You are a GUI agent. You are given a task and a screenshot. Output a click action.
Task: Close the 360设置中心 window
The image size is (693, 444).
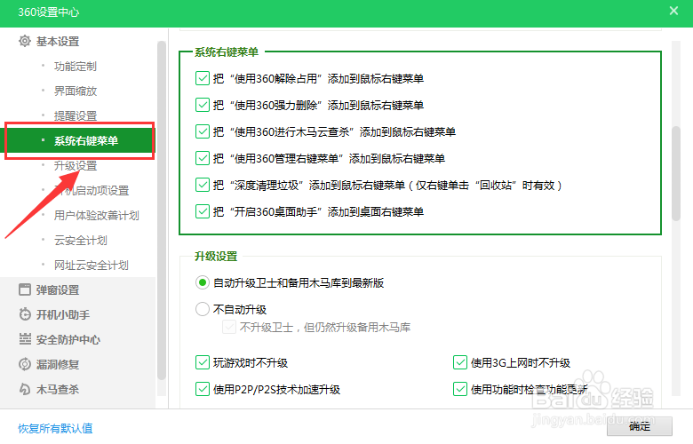coord(673,11)
